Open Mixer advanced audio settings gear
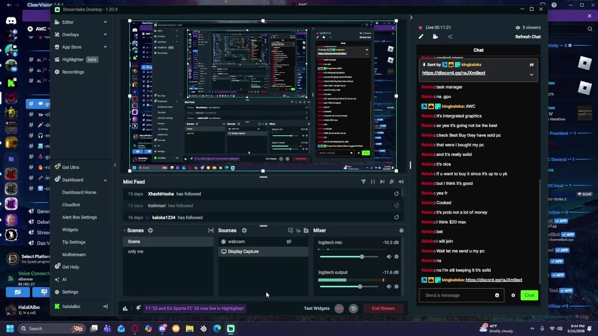Screen dimensions: 598x336 point(401,230)
